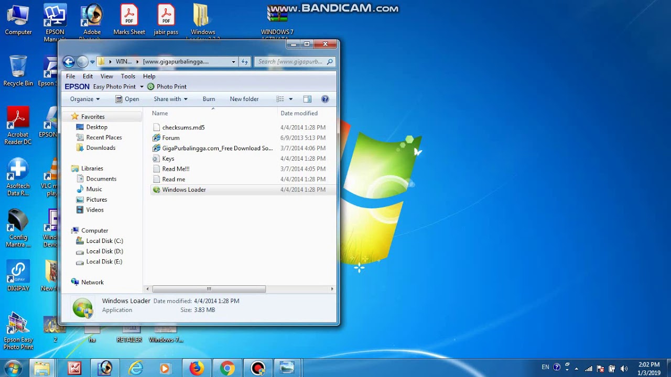Click the change view icon
The width and height of the screenshot is (671, 377).
coord(280,99)
